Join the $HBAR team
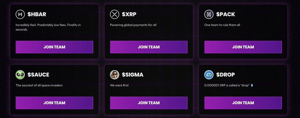This screenshot has height=118, width=300. click(x=54, y=47)
